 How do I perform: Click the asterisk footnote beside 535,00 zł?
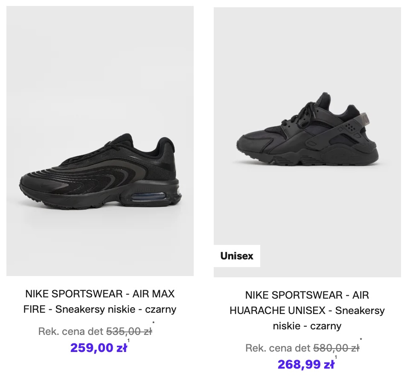(154, 323)
